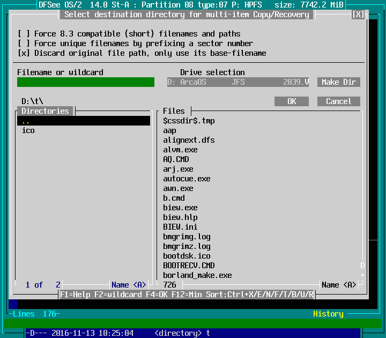Confirm with the OK button

pyautogui.click(x=292, y=101)
